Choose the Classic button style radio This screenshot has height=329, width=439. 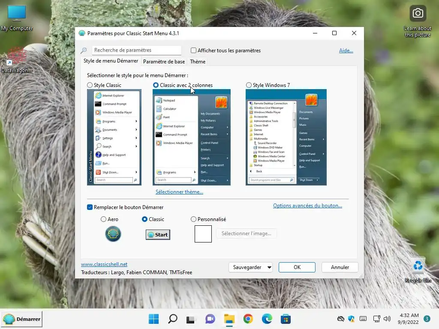[145, 219]
